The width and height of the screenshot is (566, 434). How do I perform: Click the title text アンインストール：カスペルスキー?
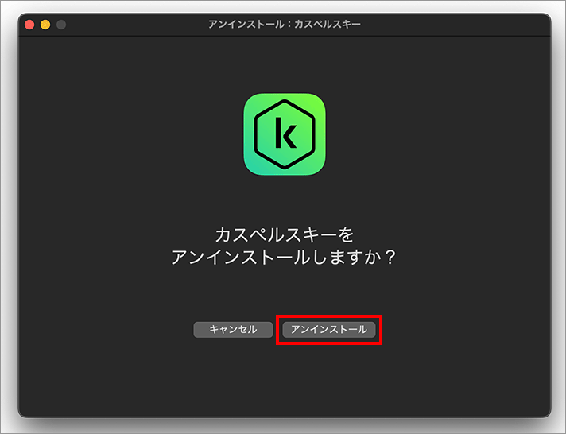click(x=285, y=24)
